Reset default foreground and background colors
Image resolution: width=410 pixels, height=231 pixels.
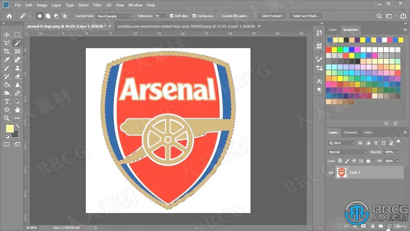click(7, 137)
